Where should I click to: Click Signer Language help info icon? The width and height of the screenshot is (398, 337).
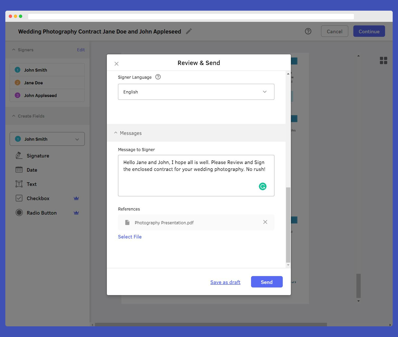pos(158,77)
